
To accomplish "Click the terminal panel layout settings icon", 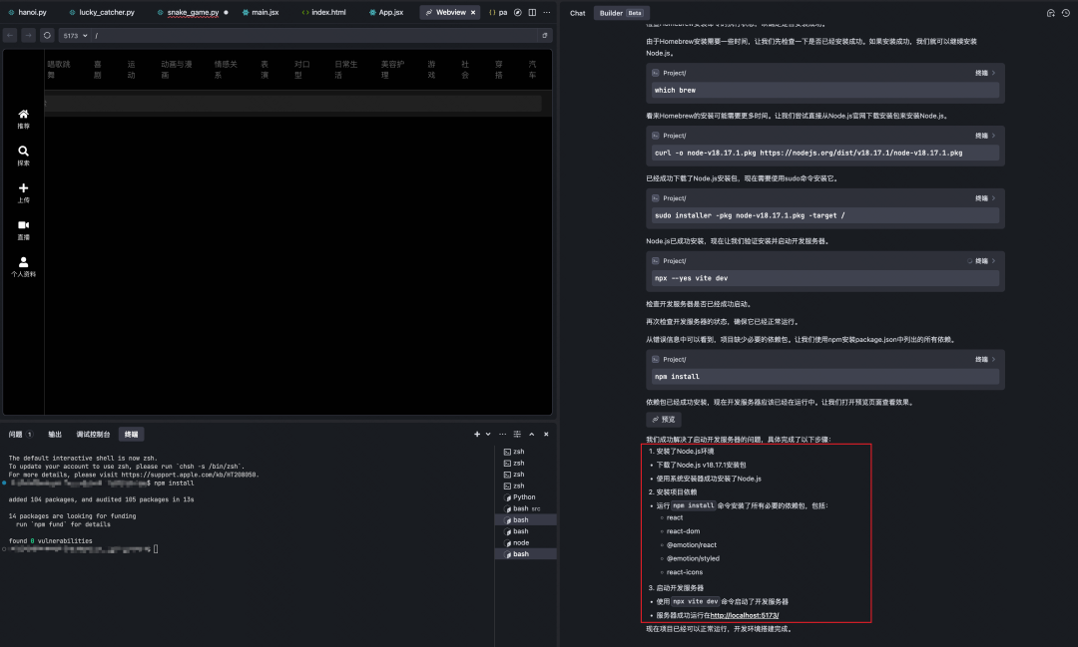I will (517, 434).
